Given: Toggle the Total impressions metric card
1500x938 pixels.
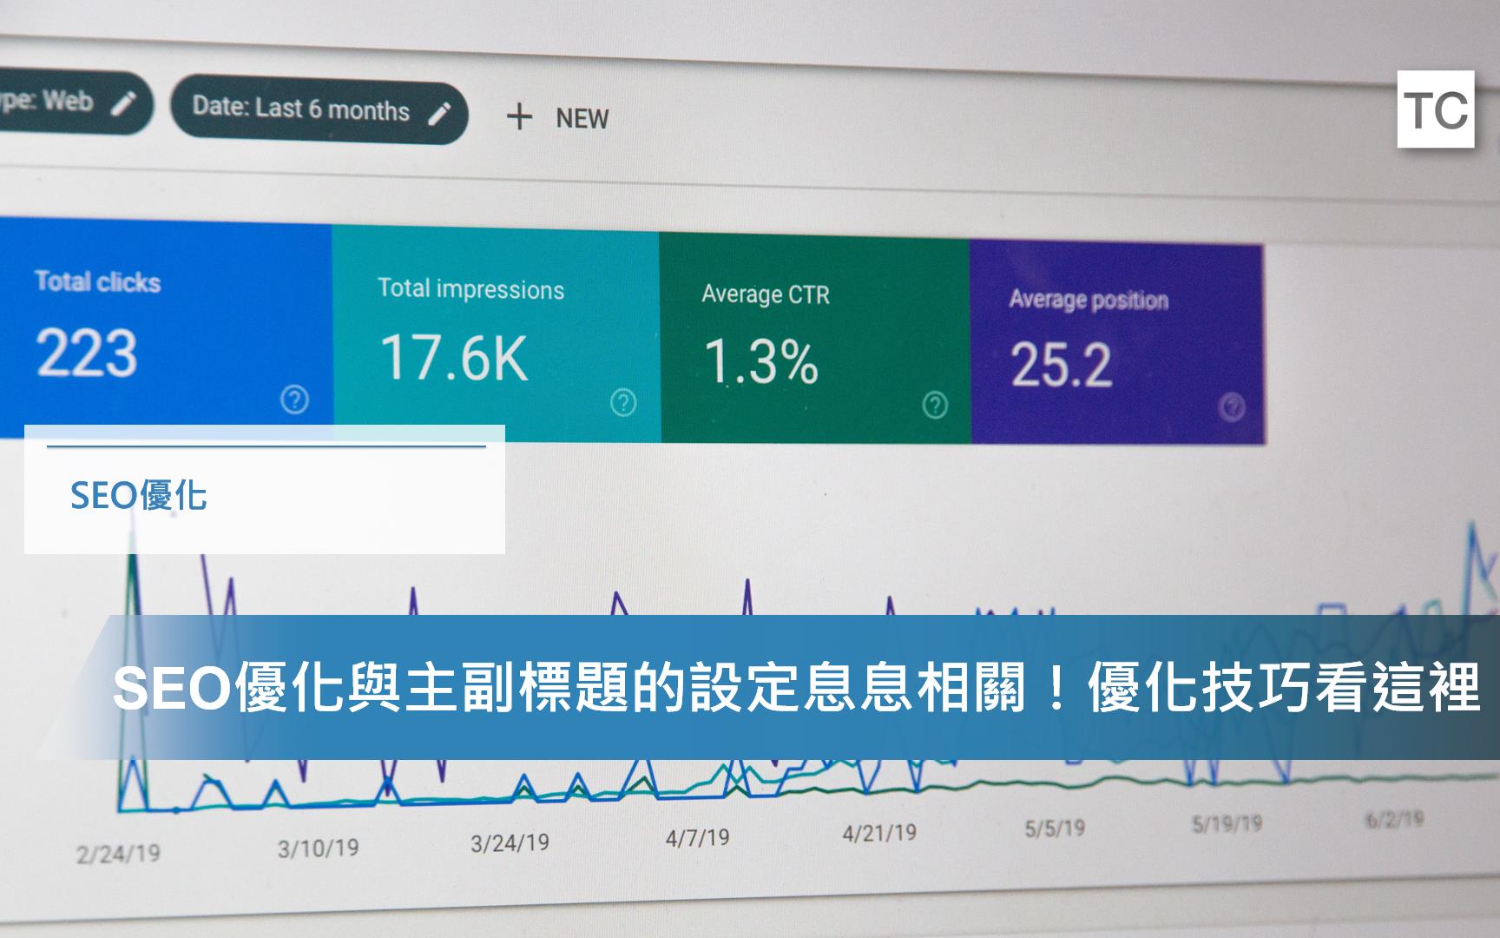Looking at the screenshot, I should [x=496, y=334].
